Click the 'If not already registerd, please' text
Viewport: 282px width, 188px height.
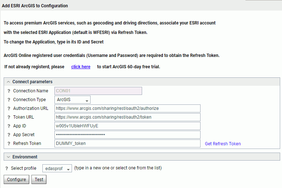[34, 67]
